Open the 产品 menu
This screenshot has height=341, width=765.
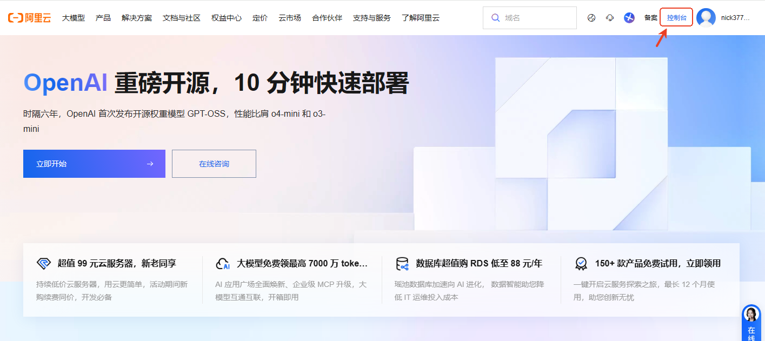[103, 18]
